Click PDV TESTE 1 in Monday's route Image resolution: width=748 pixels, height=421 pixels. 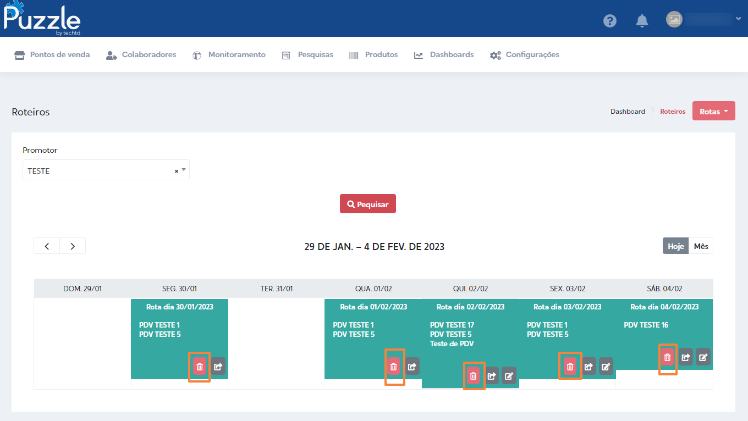coord(159,325)
